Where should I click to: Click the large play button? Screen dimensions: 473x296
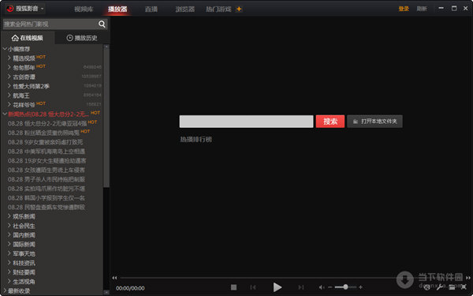point(277,287)
